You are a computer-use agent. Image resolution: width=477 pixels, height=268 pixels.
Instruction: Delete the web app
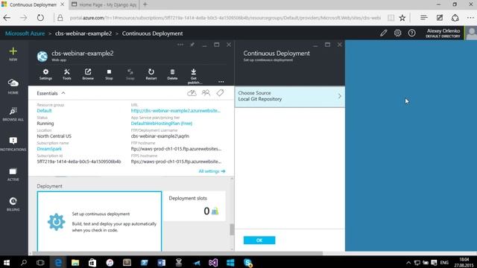click(172, 74)
